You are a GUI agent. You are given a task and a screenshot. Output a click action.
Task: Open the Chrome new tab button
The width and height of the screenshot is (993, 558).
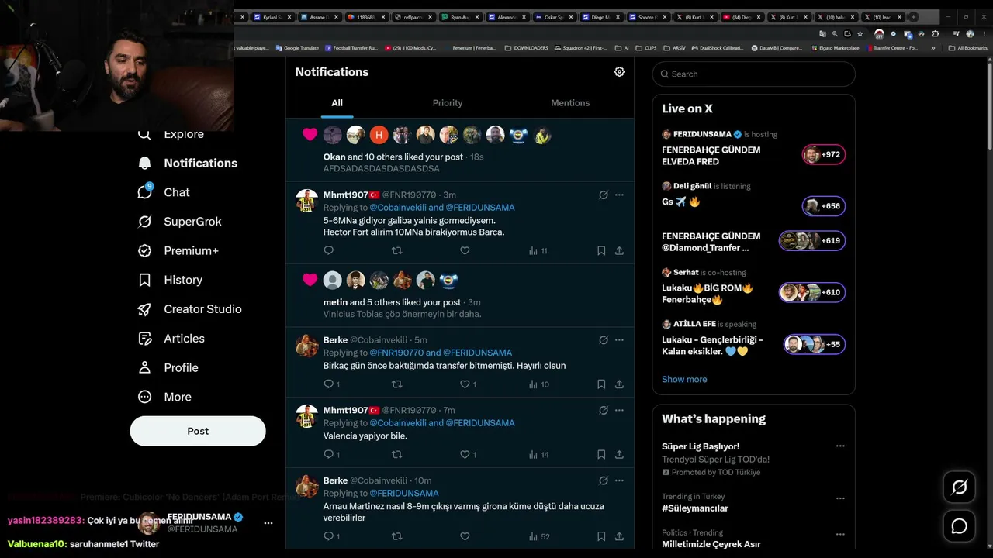[x=914, y=17]
